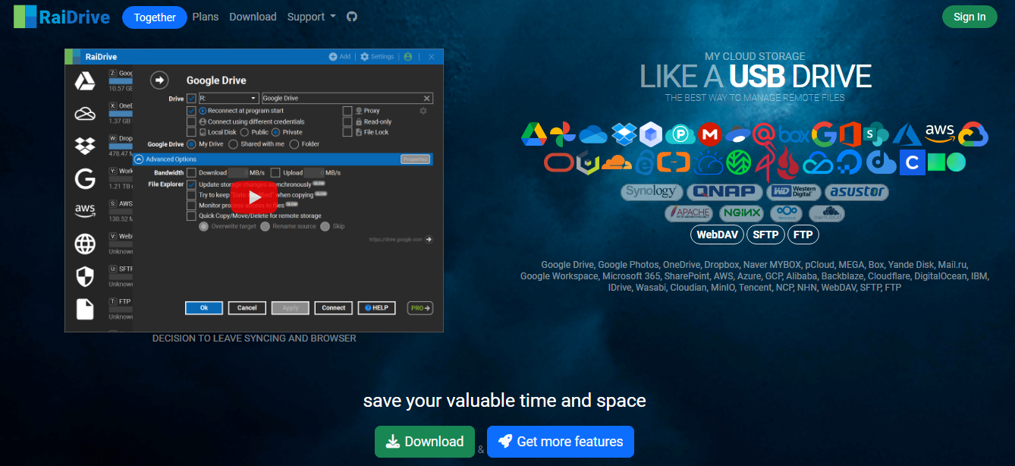Click the Google Drive name field
1015x466 pixels.
click(x=347, y=98)
